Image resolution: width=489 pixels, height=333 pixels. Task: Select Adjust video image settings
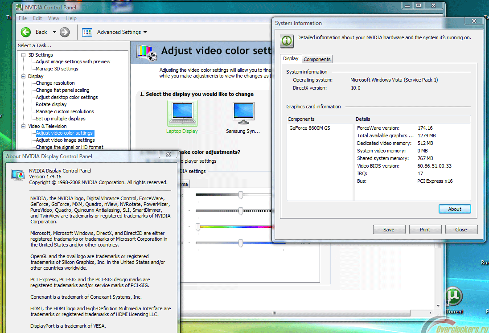click(x=65, y=140)
